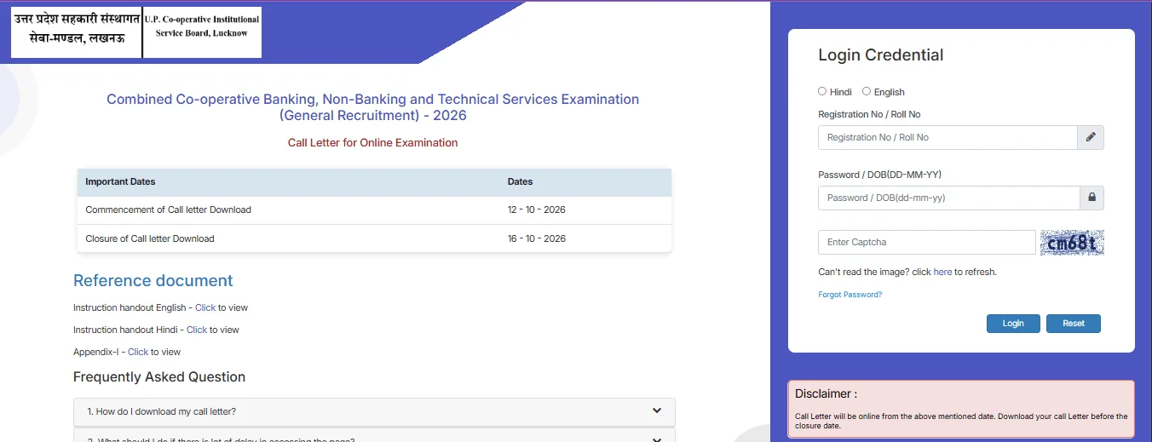Image resolution: width=1152 pixels, height=442 pixels.
Task: Open Instruction handout English Click link
Action: pyautogui.click(x=205, y=307)
